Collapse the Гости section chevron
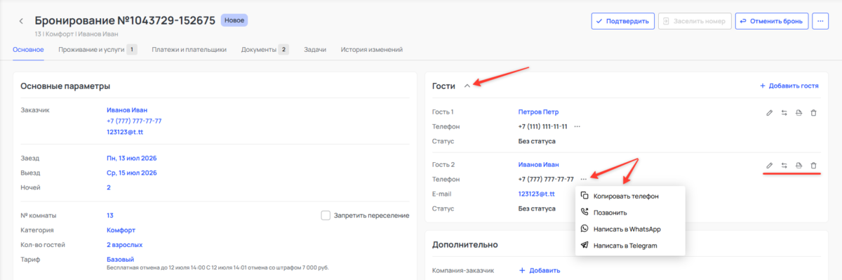This screenshot has height=280, width=842. (x=467, y=86)
